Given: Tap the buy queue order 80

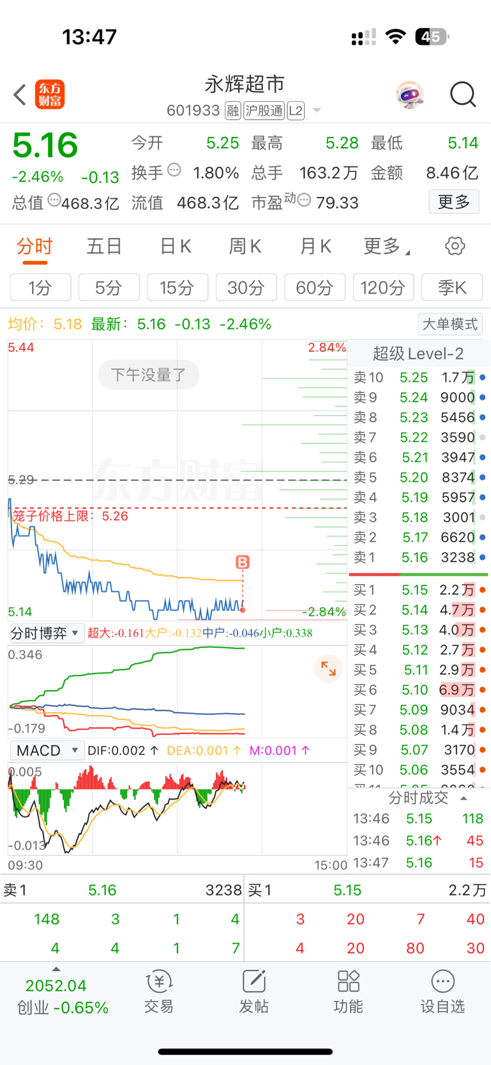Looking at the screenshot, I should 416,948.
